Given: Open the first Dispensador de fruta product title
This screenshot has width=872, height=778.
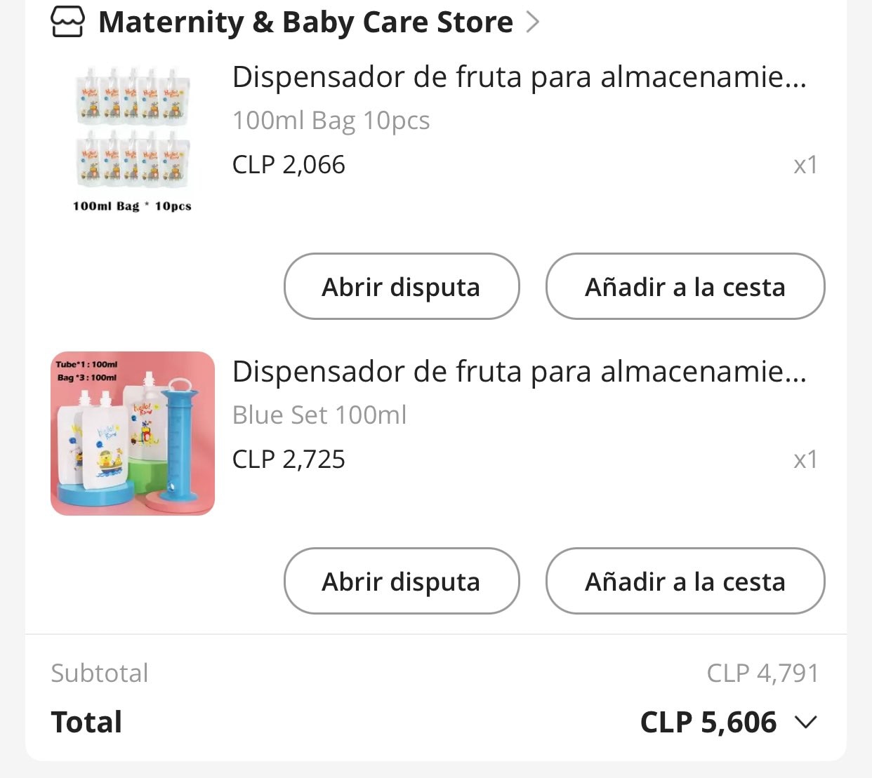Looking at the screenshot, I should [520, 76].
